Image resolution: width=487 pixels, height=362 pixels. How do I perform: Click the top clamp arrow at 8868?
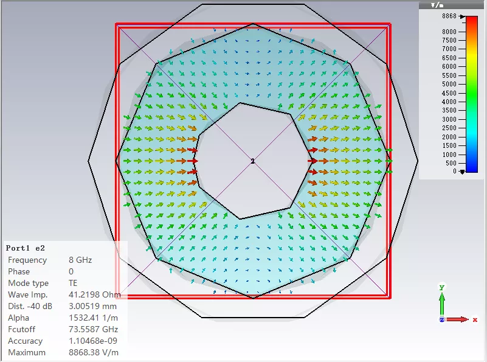pos(463,16)
